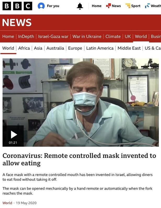Select the Climate section
The image size is (161, 208).
[x=113, y=36]
